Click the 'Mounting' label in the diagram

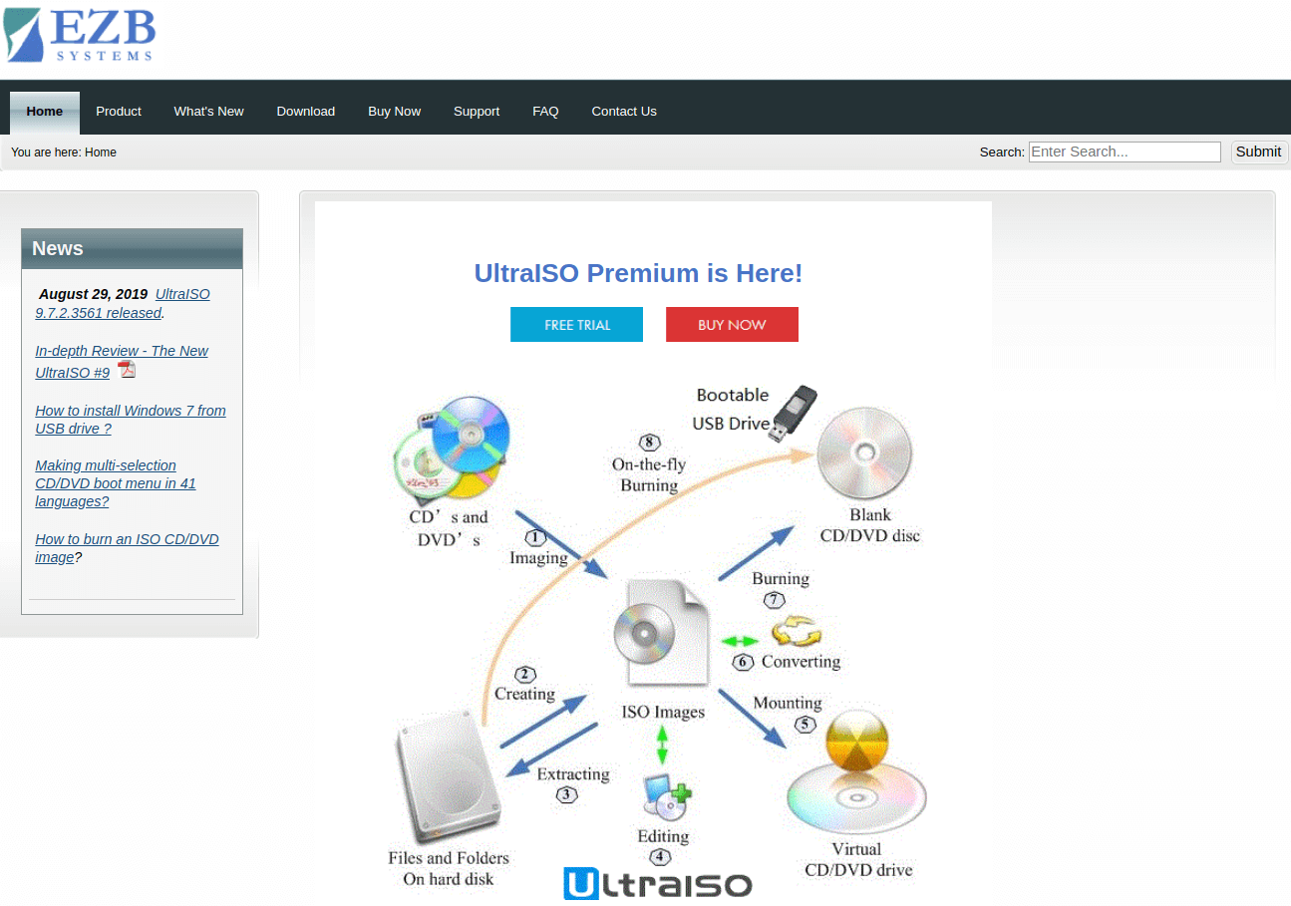[788, 703]
